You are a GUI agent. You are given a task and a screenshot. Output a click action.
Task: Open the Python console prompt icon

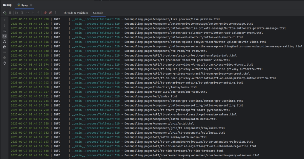click(4, 58)
